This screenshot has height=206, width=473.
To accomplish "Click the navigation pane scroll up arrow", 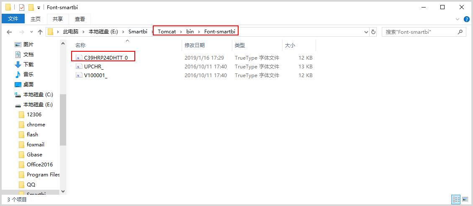I will tap(63, 44).
